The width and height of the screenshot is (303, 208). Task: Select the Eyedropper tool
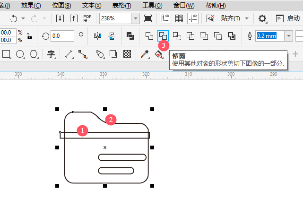click(145, 54)
